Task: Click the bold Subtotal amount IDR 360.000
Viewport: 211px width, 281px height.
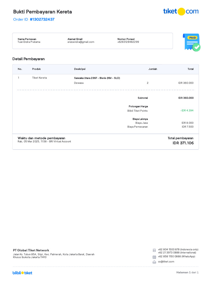Action: (x=186, y=98)
